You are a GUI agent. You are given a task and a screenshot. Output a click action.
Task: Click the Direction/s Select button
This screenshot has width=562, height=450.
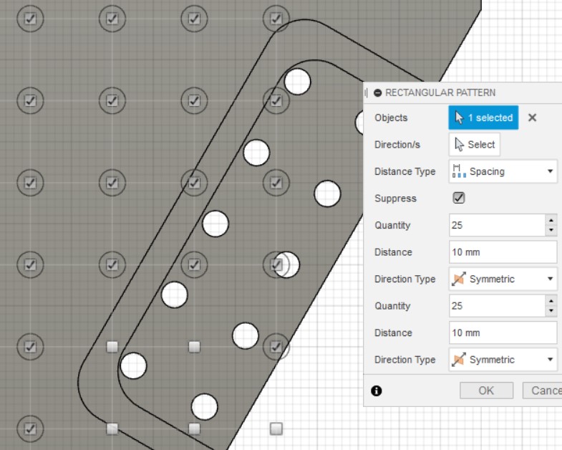click(475, 145)
